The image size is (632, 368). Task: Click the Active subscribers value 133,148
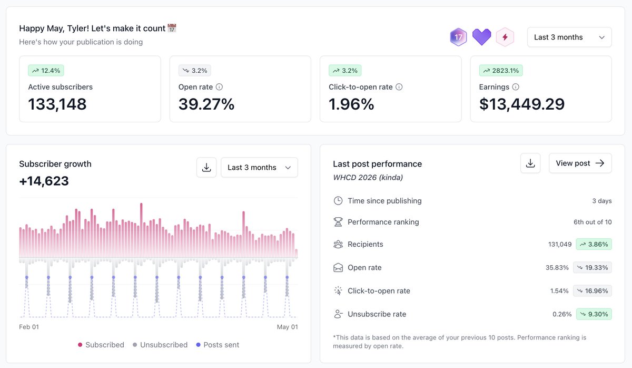[57, 104]
